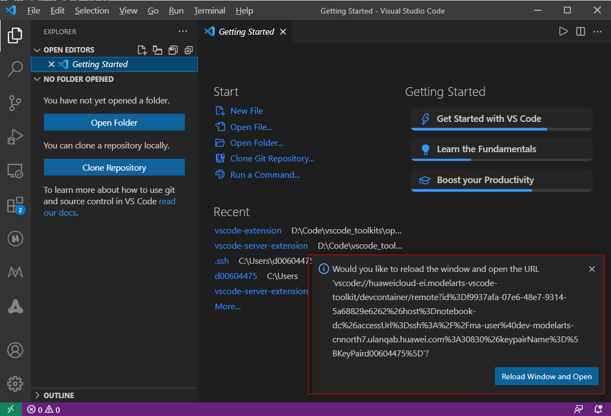This screenshot has width=611, height=416.
Task: Click the Split Editor icon
Action: click(581, 31)
